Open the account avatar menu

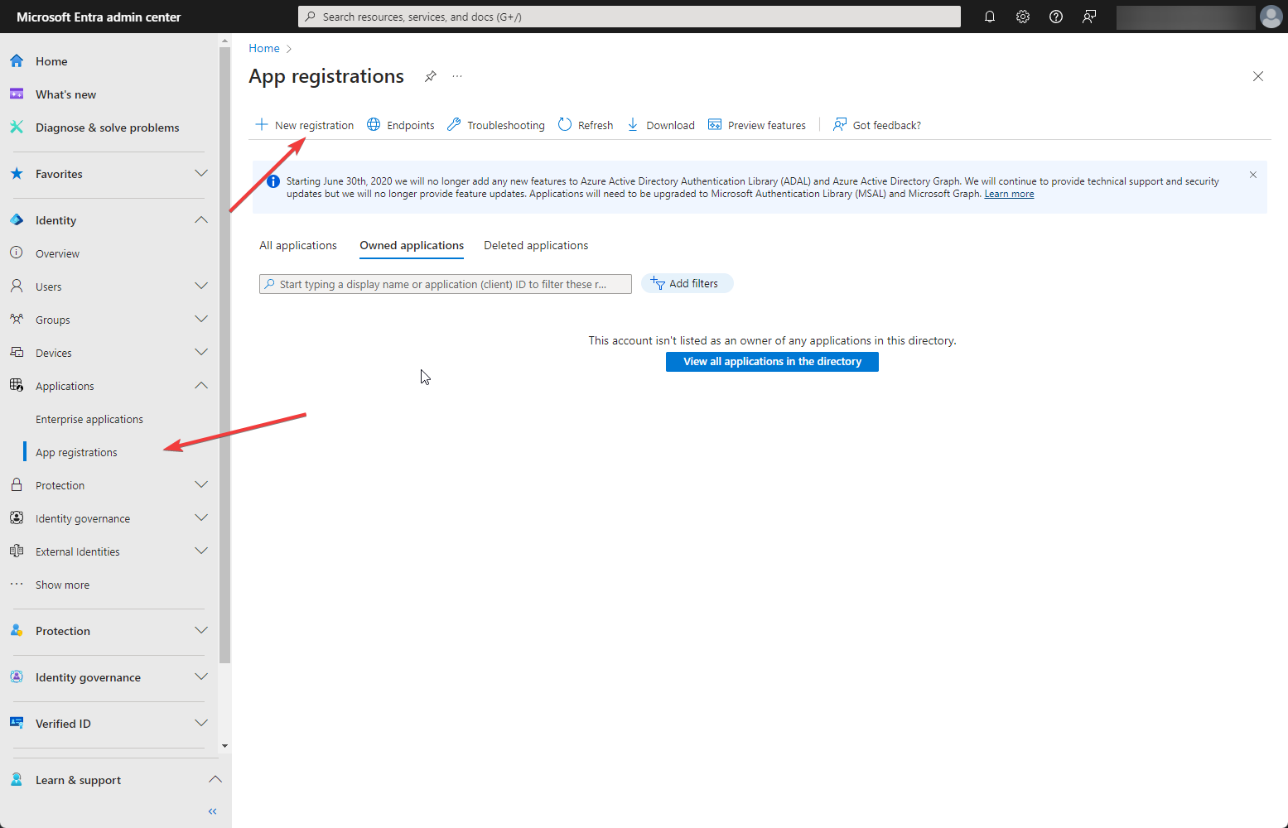pyautogui.click(x=1271, y=17)
